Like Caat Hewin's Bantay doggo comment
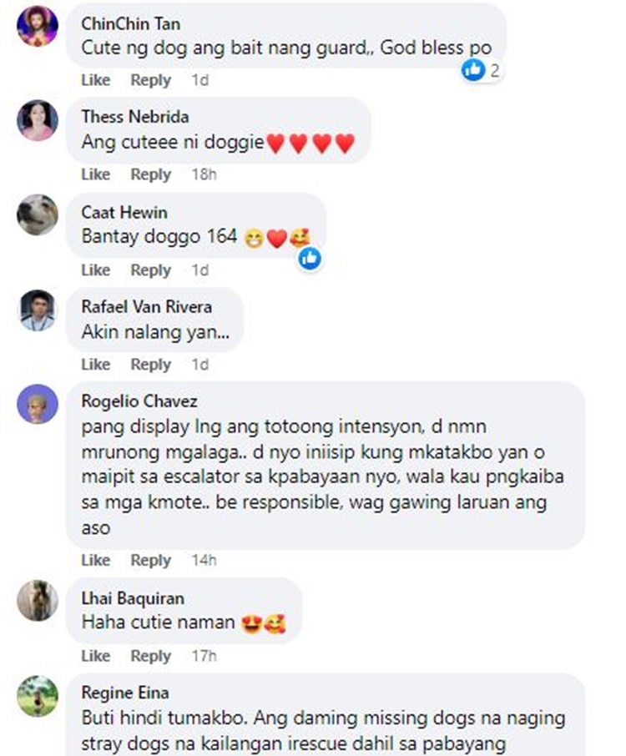Image resolution: width=626 pixels, height=756 pixels. pos(95,270)
